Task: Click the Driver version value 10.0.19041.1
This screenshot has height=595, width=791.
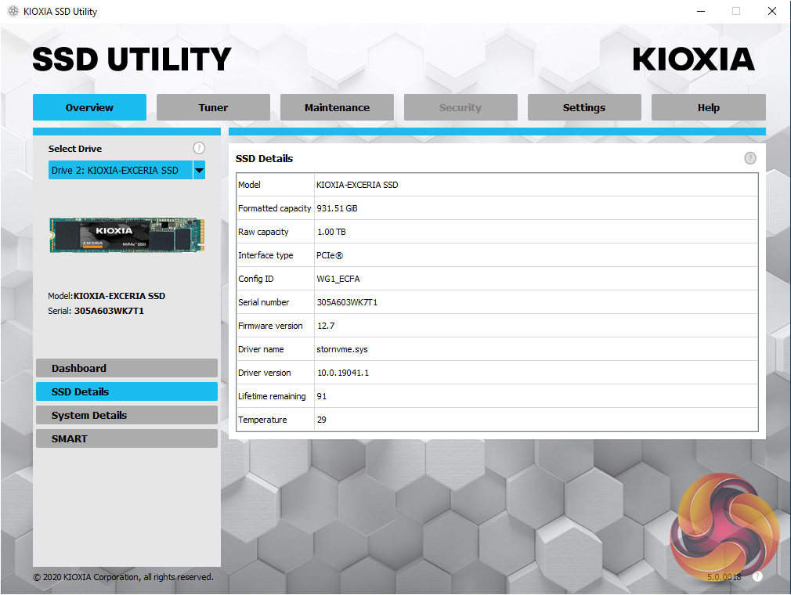Action: coord(343,373)
